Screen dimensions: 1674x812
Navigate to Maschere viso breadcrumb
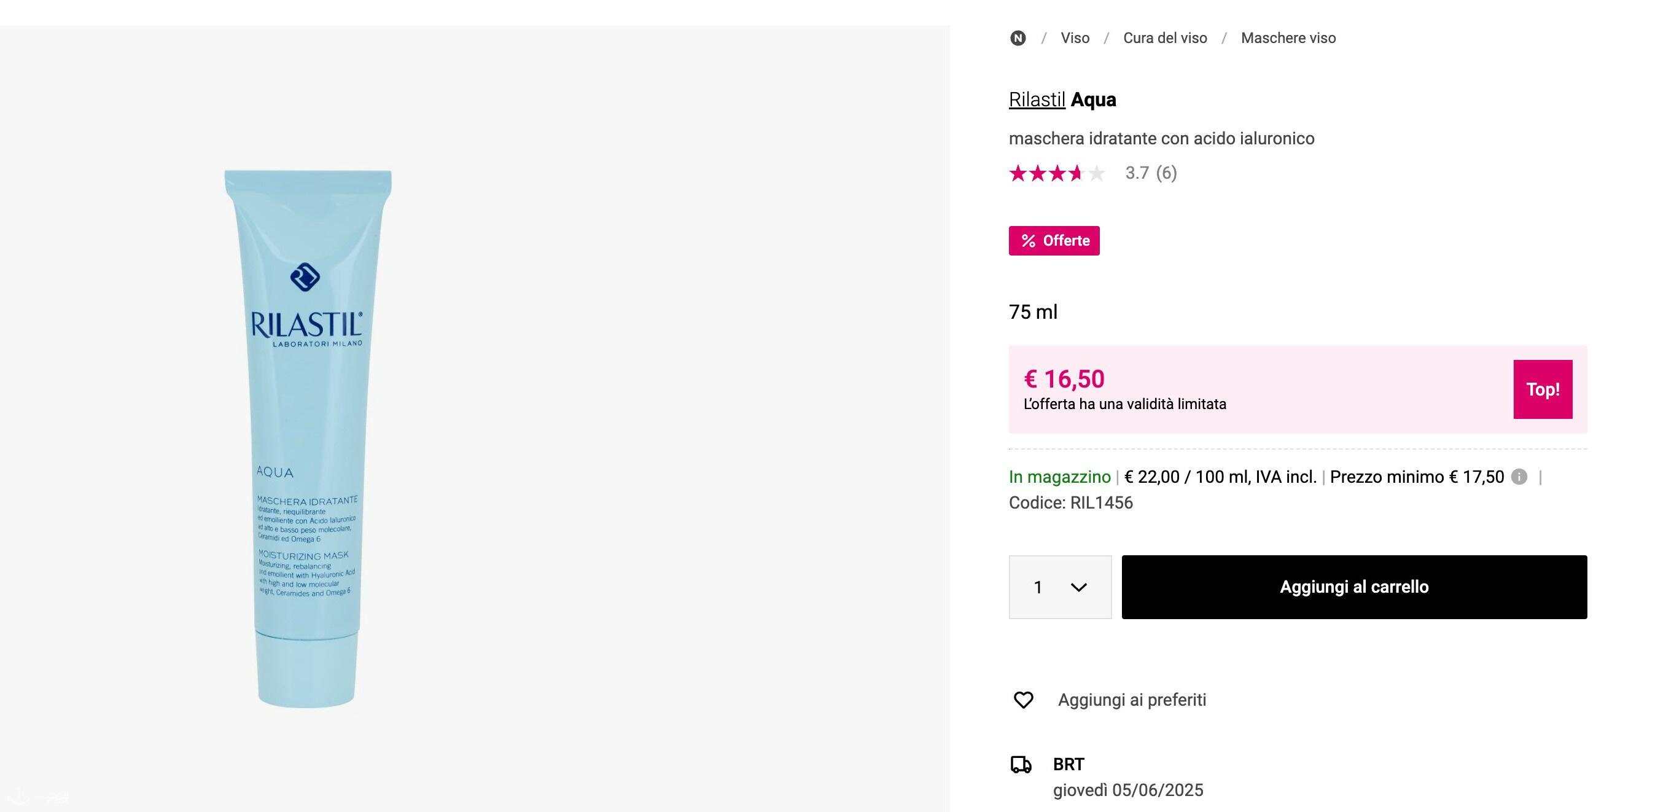coord(1288,37)
